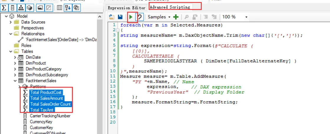This screenshot has width=330, height=134.
Task: Collapse the Model root node
Action: click(6, 16)
